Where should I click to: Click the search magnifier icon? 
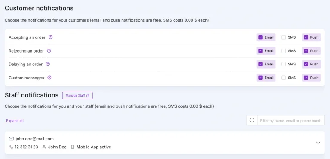252,120
